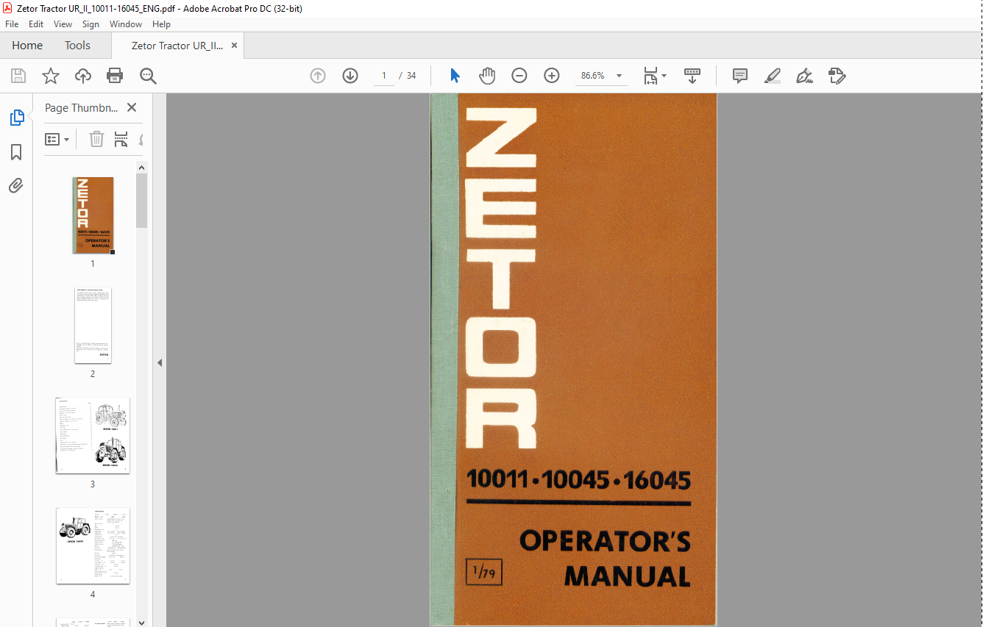Open the Window menu
The height and width of the screenshot is (627, 983).
[126, 24]
